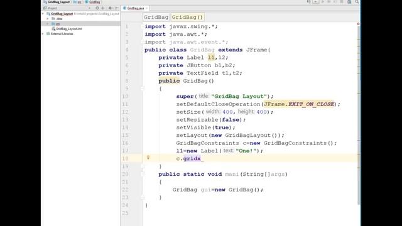Viewport: 402px width, 226px height.
Task: Click import java.awt.event line
Action: pyautogui.click(x=186, y=42)
